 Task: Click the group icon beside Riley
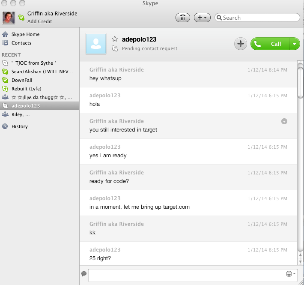[x=5, y=114]
